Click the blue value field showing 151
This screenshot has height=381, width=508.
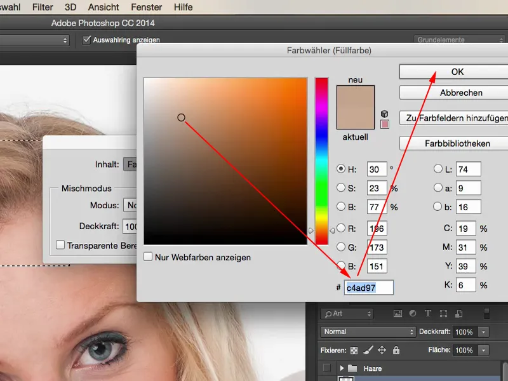coord(377,266)
